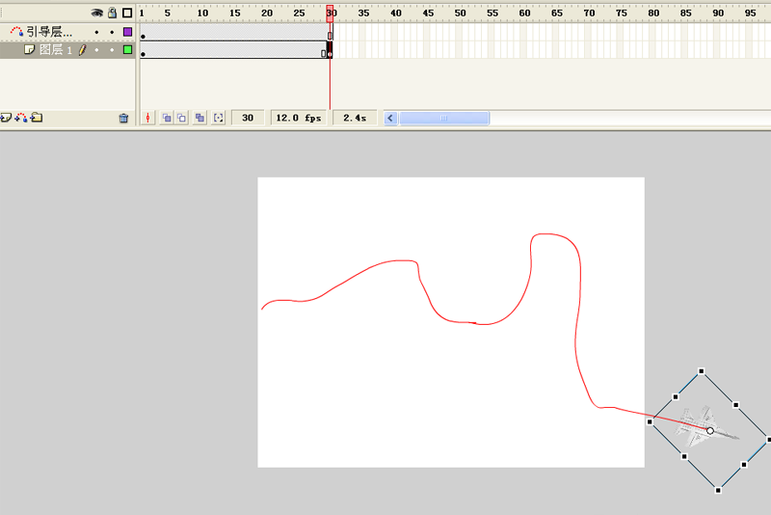This screenshot has width=771, height=515.
Task: Show all layers as outlines via square icon
Action: tap(127, 13)
